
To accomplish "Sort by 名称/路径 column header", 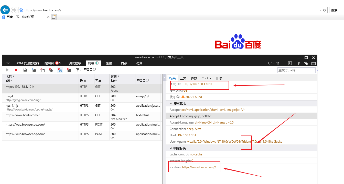I will tap(40, 79).
